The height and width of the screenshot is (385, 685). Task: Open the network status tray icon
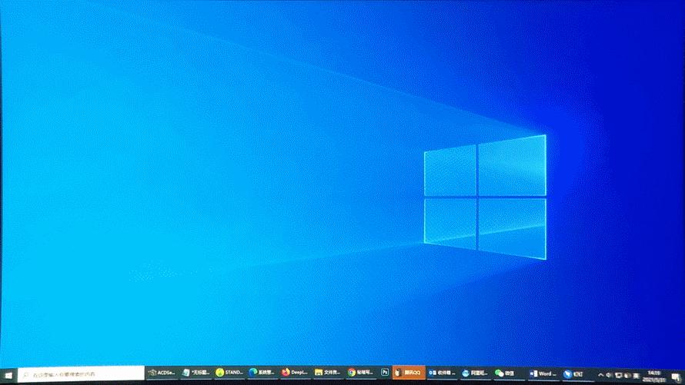619,376
